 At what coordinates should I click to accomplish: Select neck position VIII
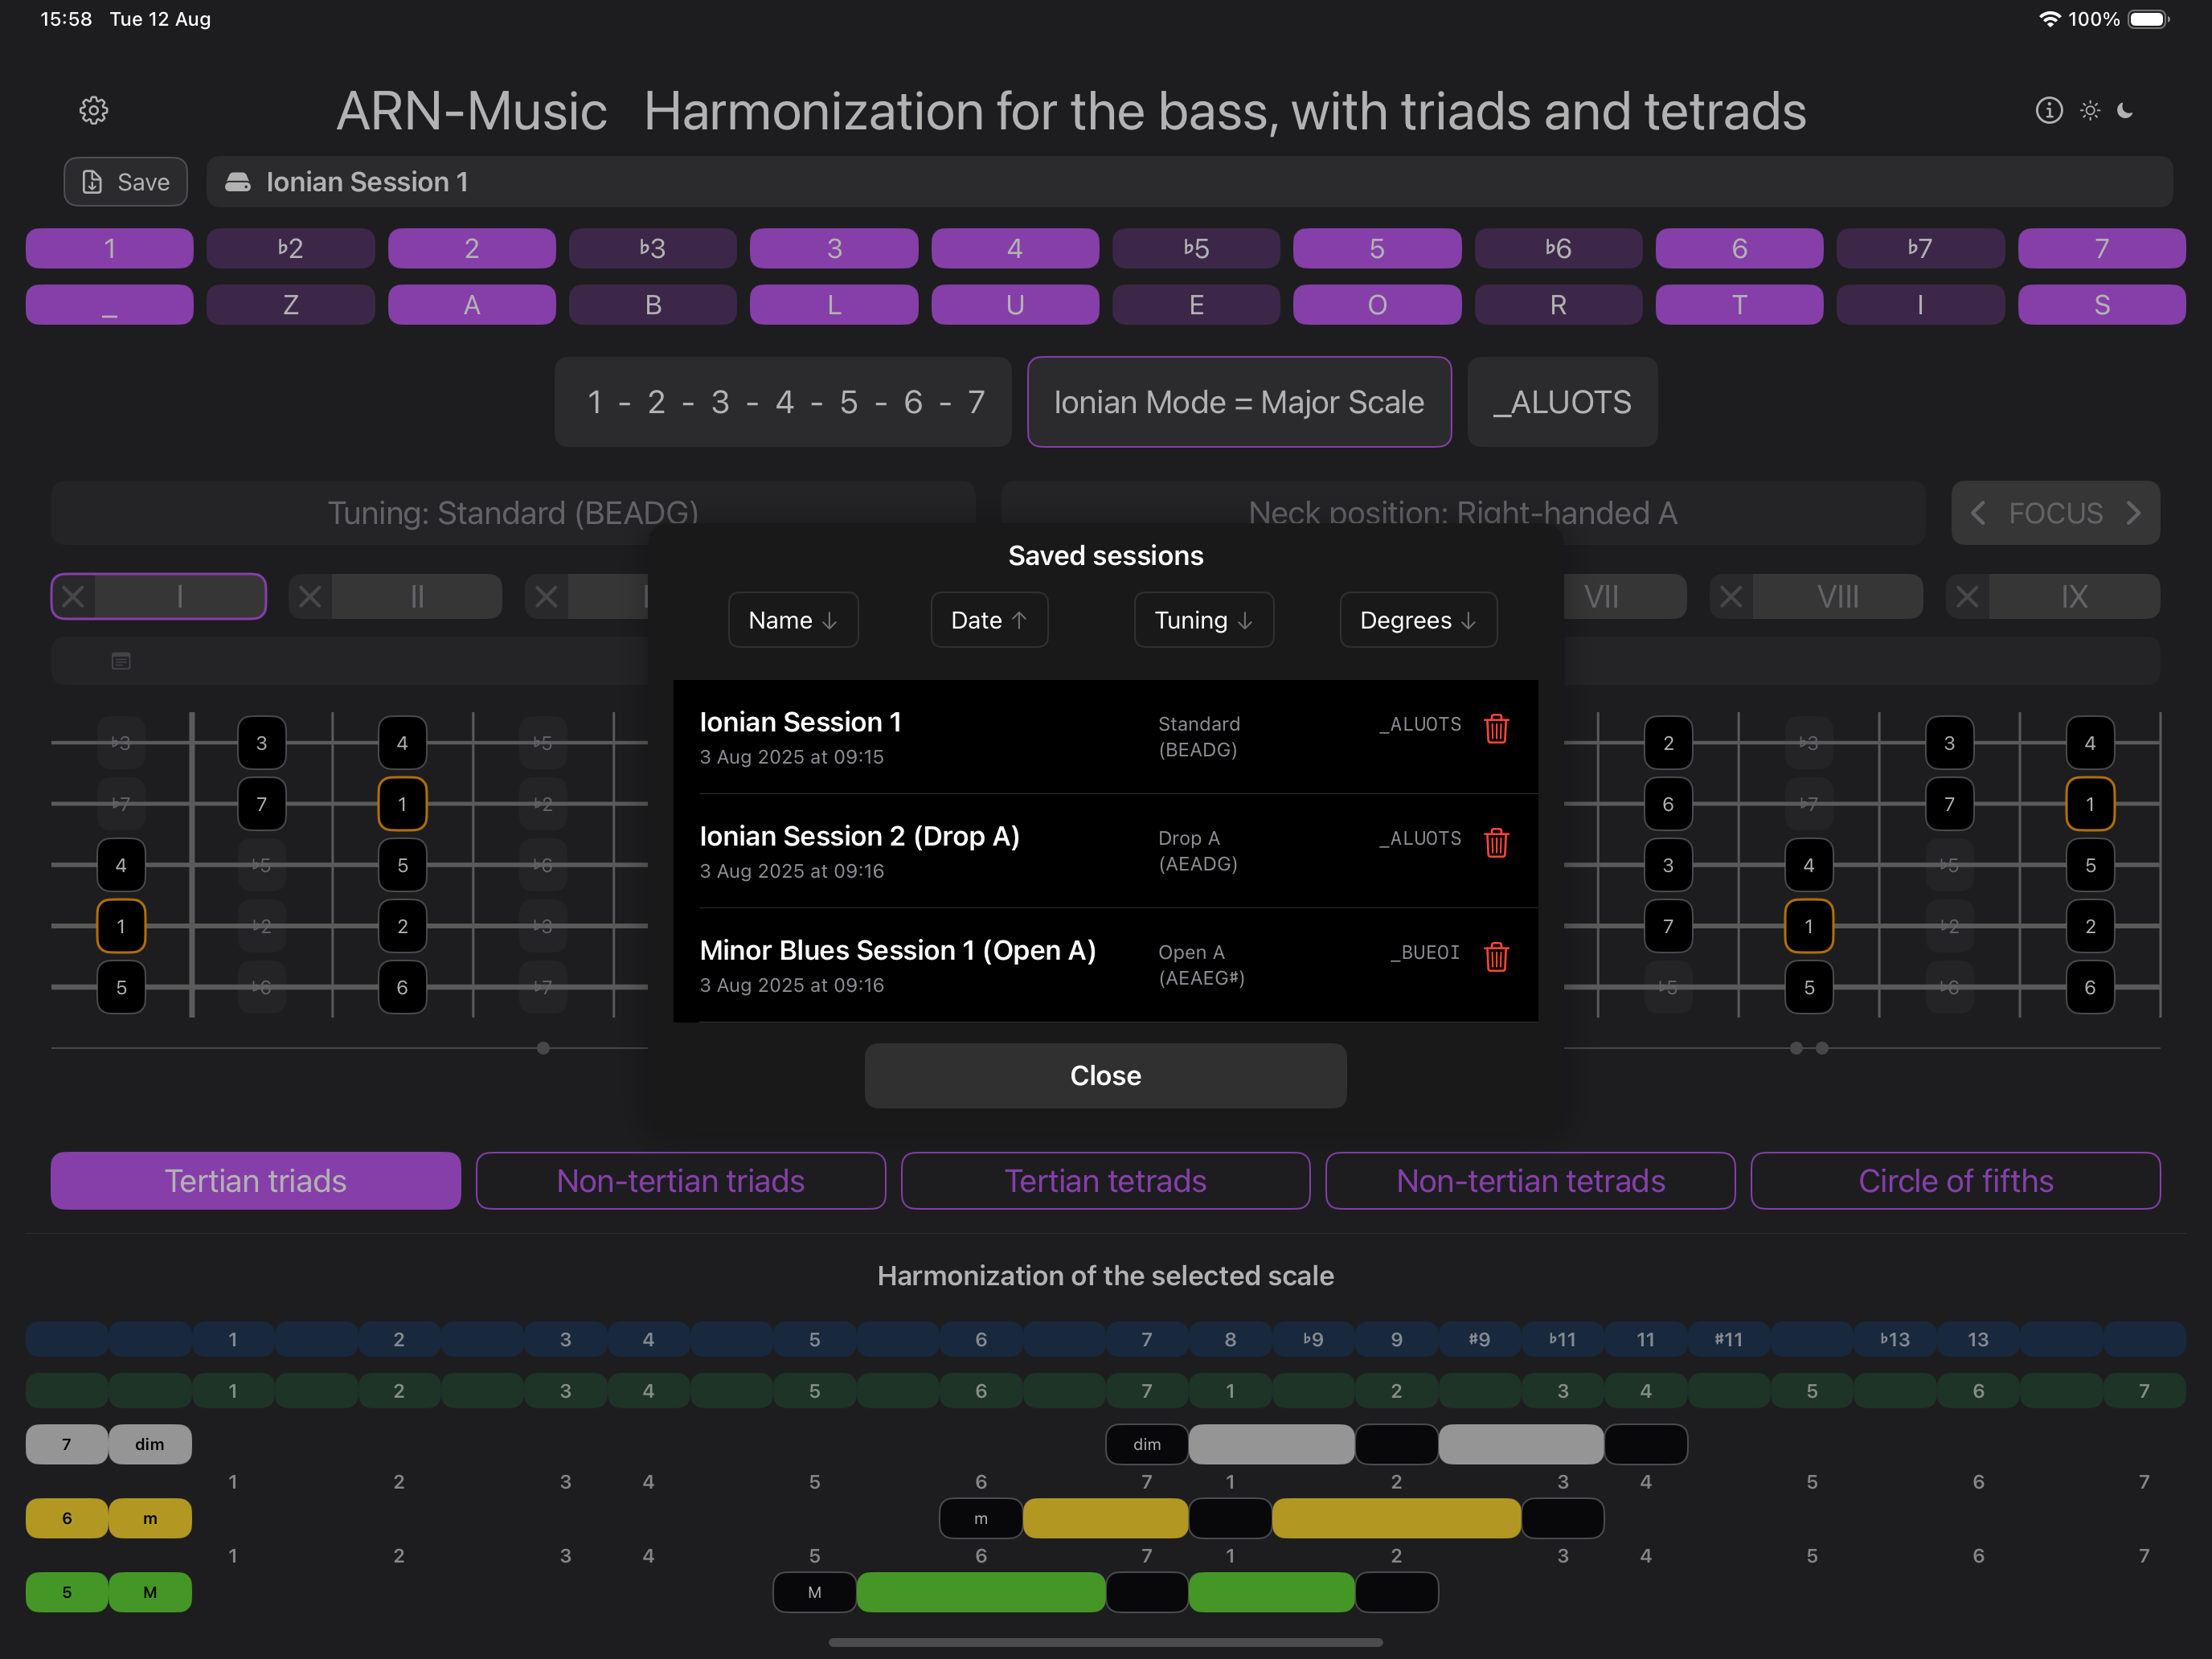click(1838, 597)
